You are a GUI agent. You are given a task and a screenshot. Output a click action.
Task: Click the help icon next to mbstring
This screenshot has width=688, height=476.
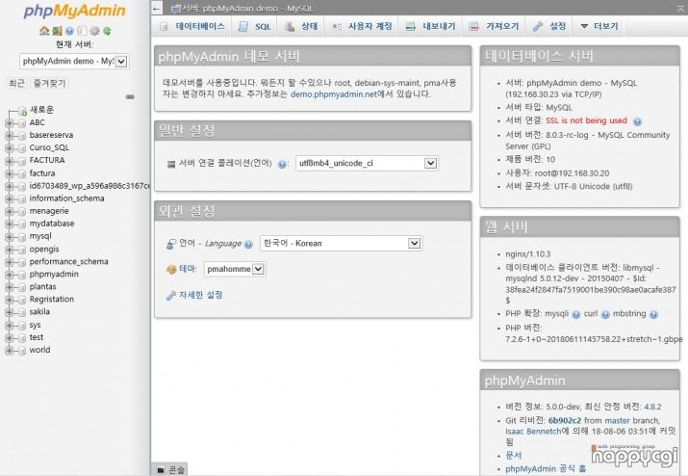click(653, 315)
